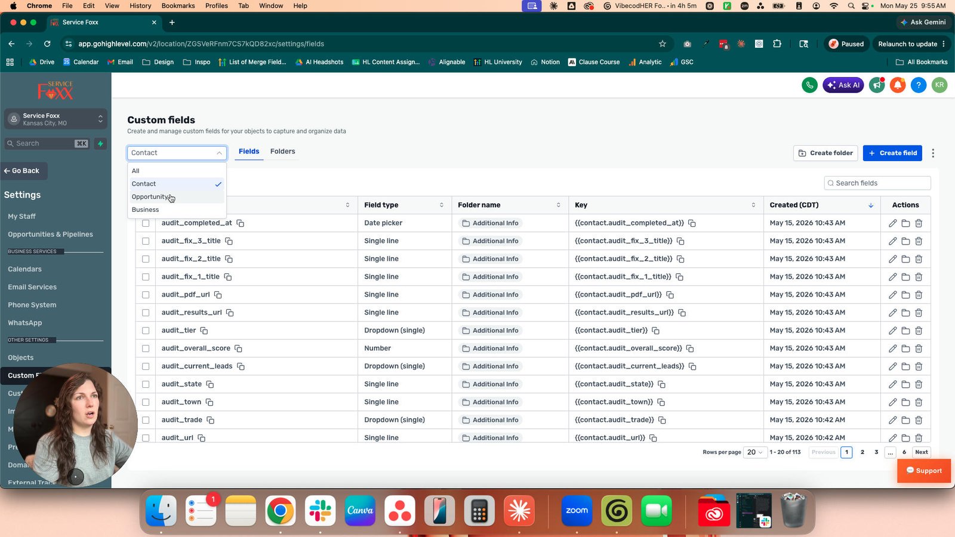Screen dimensions: 955x537
Task: Open the KR user avatar menu
Action: pyautogui.click(x=939, y=85)
